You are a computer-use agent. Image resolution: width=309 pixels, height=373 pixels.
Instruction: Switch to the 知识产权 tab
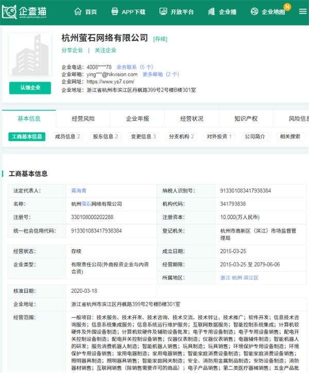tap(246, 118)
